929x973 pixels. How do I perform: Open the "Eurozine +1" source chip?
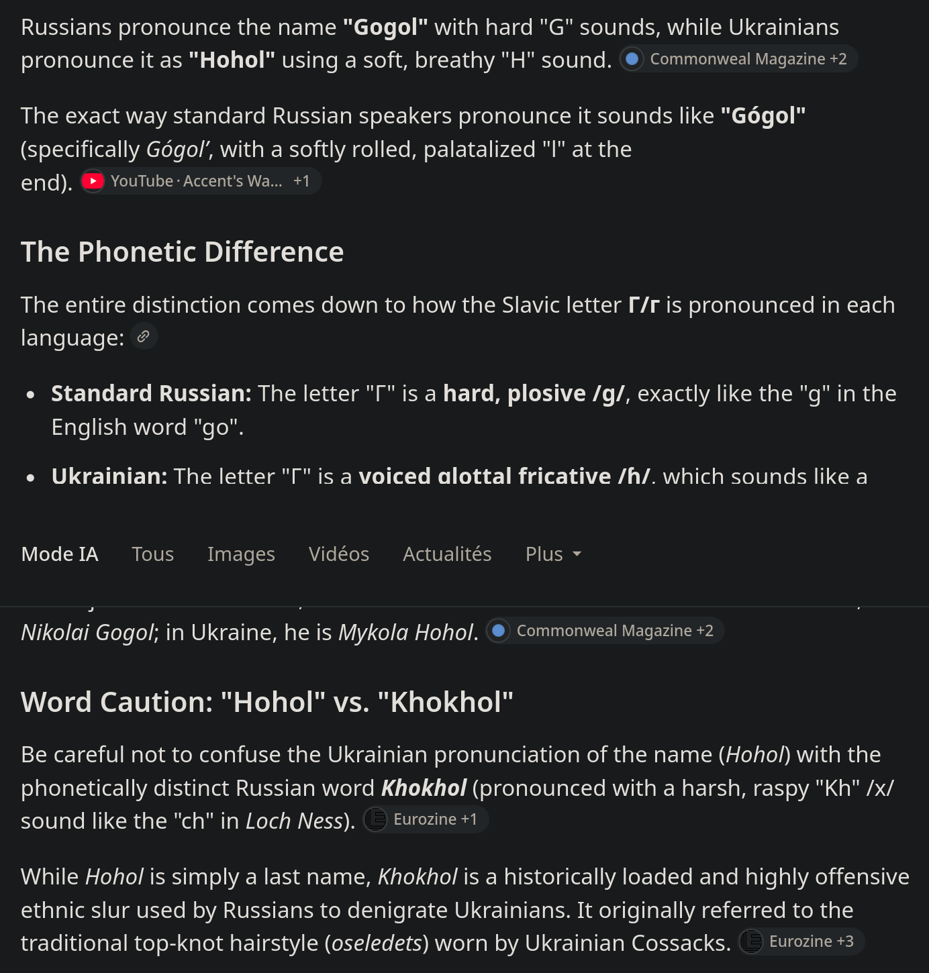pyautogui.click(x=426, y=819)
